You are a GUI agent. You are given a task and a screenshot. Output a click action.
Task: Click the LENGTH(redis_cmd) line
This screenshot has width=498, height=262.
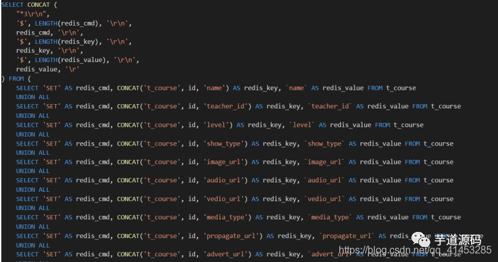pos(73,23)
